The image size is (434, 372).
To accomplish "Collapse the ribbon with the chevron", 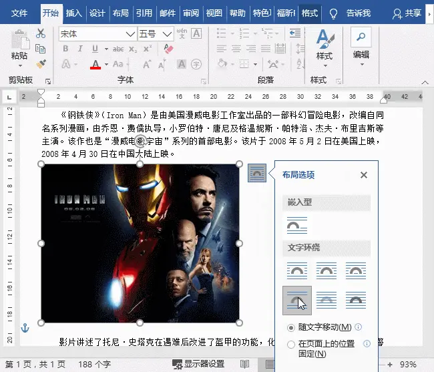I will click(425, 82).
